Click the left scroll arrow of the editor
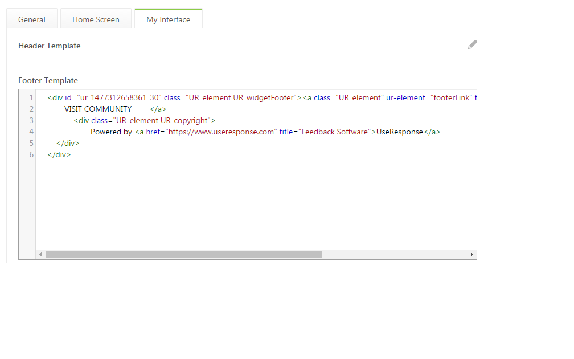 coord(40,255)
